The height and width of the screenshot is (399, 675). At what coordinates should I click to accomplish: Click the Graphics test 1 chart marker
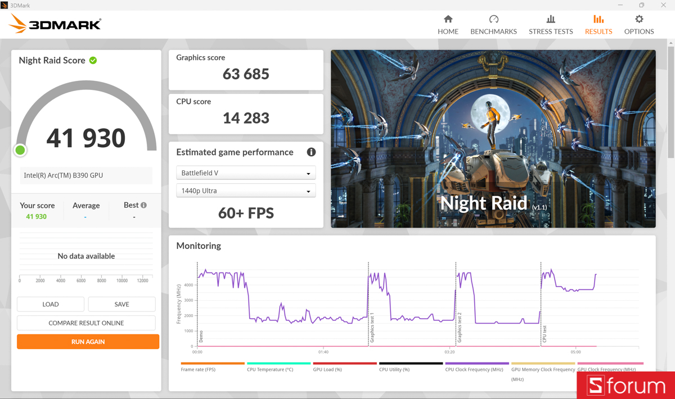[372, 328]
